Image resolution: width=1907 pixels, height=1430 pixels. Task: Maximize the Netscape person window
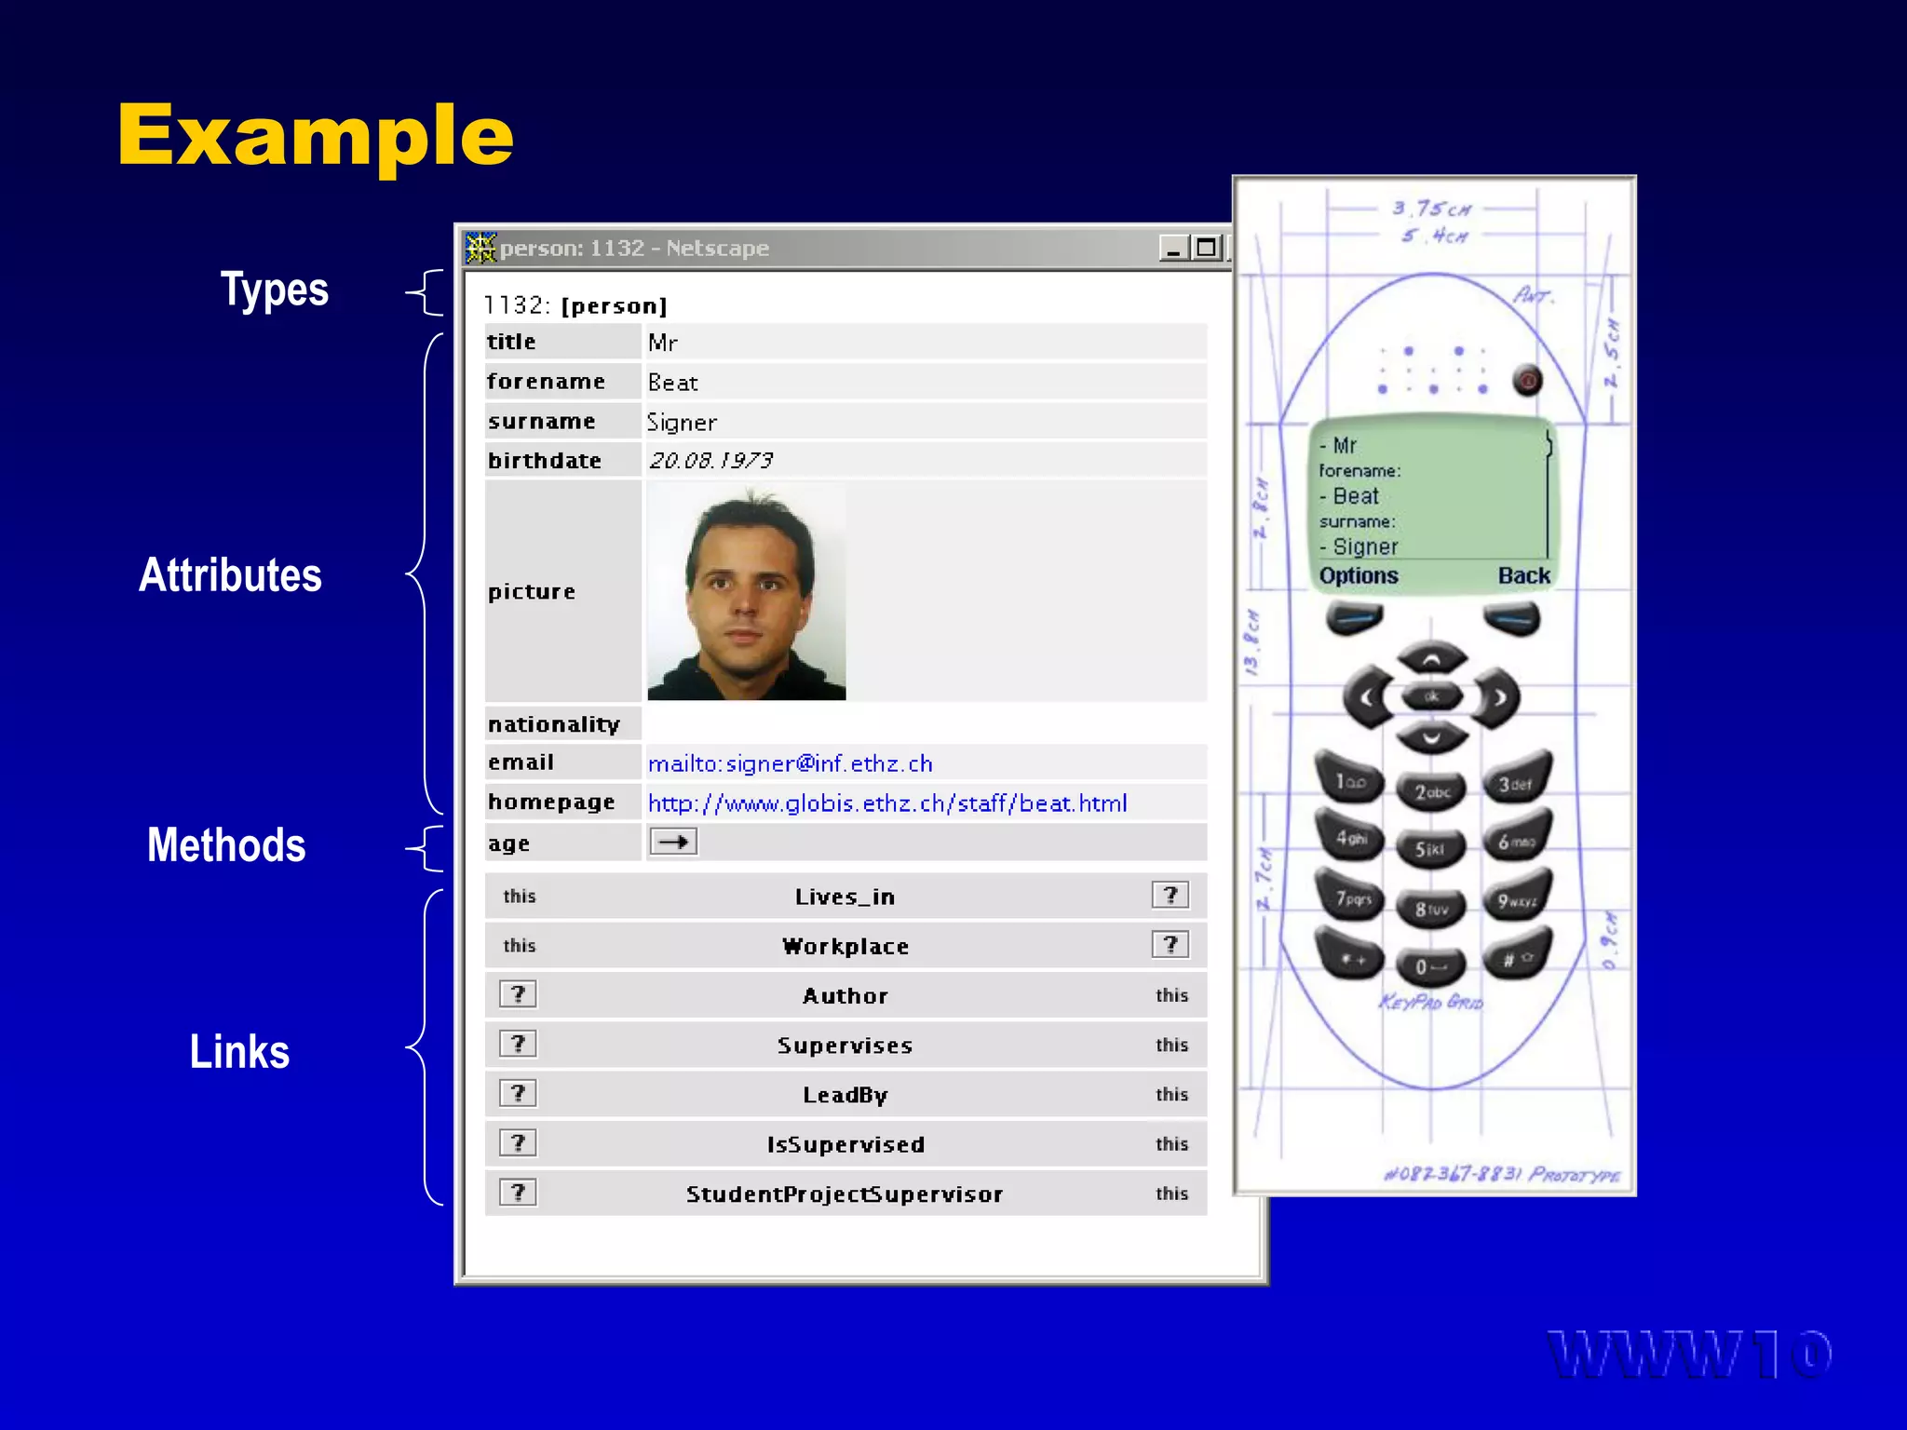(1207, 248)
